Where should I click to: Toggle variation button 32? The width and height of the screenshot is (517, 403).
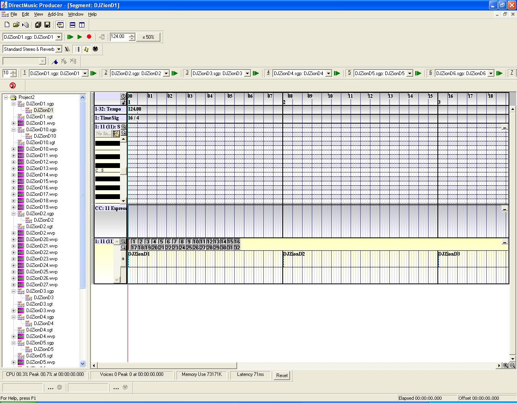tap(237, 248)
